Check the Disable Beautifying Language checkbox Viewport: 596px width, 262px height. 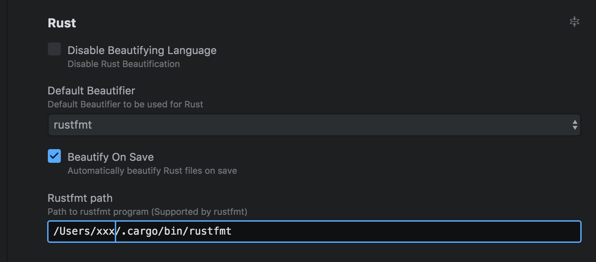coord(54,49)
